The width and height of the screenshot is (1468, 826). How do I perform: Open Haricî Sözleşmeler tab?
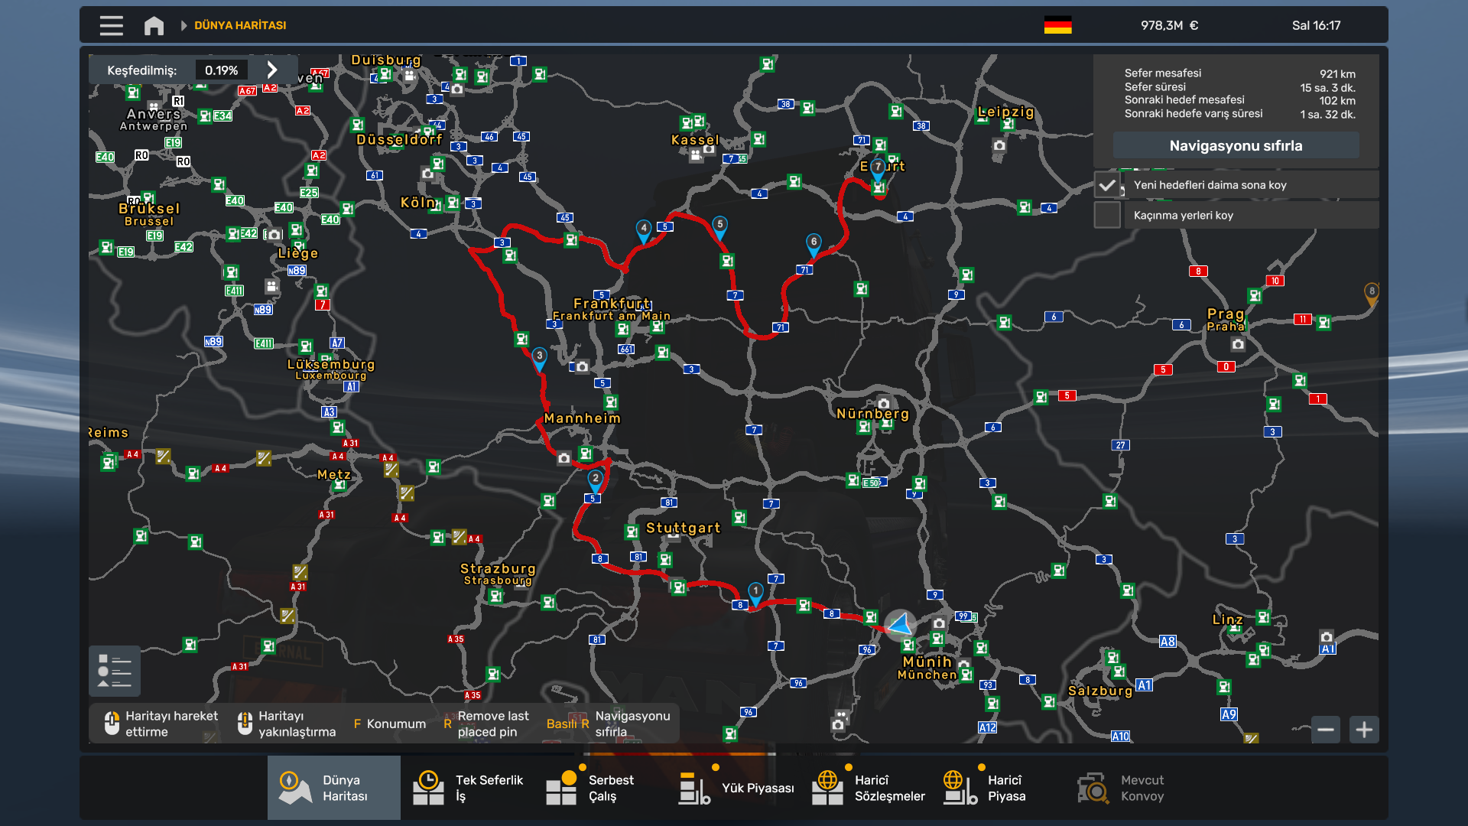pyautogui.click(x=866, y=788)
